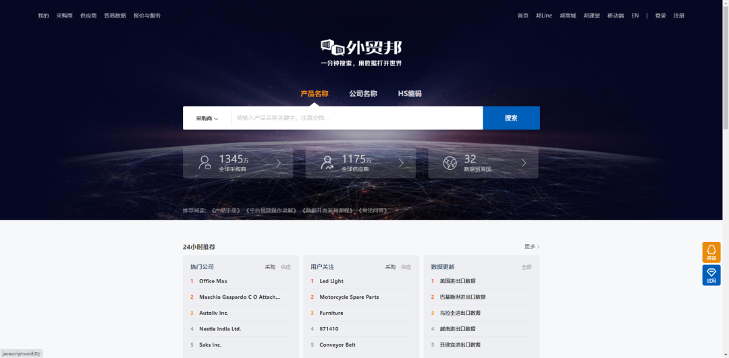This screenshot has height=358, width=729.
Task: Switch 热门公司 list to 供应
Action: (286, 267)
